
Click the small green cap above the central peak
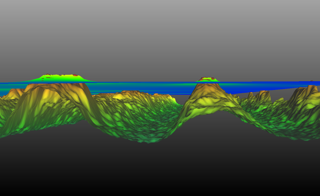208,80
